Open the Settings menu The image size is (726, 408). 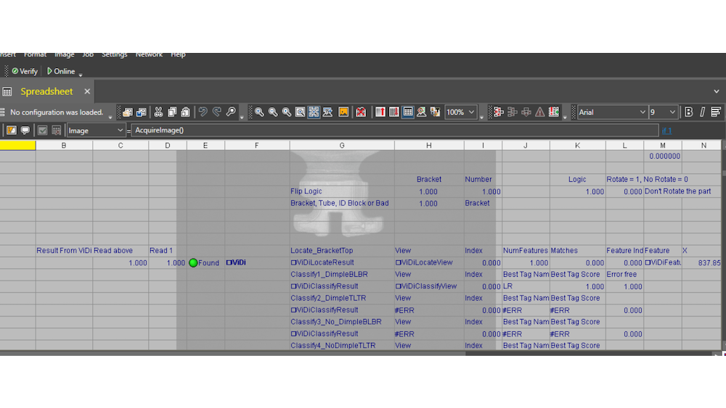click(115, 54)
